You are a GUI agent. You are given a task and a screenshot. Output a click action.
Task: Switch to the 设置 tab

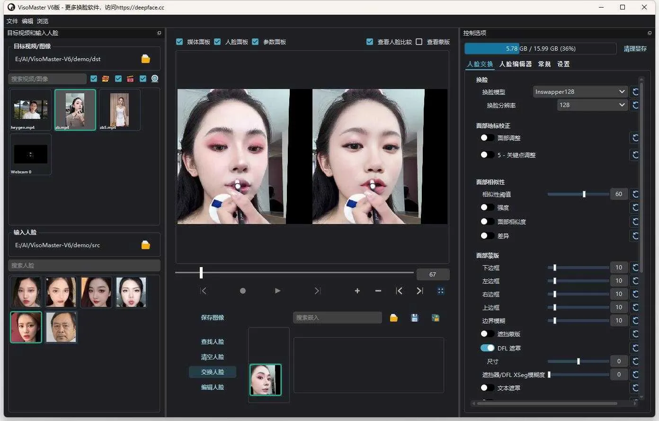563,64
